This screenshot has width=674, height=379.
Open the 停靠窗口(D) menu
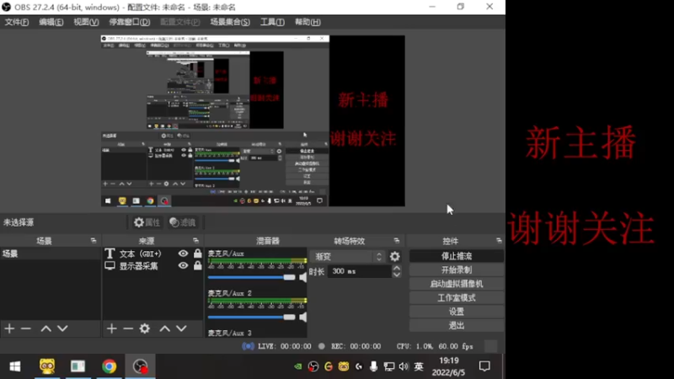coord(130,22)
